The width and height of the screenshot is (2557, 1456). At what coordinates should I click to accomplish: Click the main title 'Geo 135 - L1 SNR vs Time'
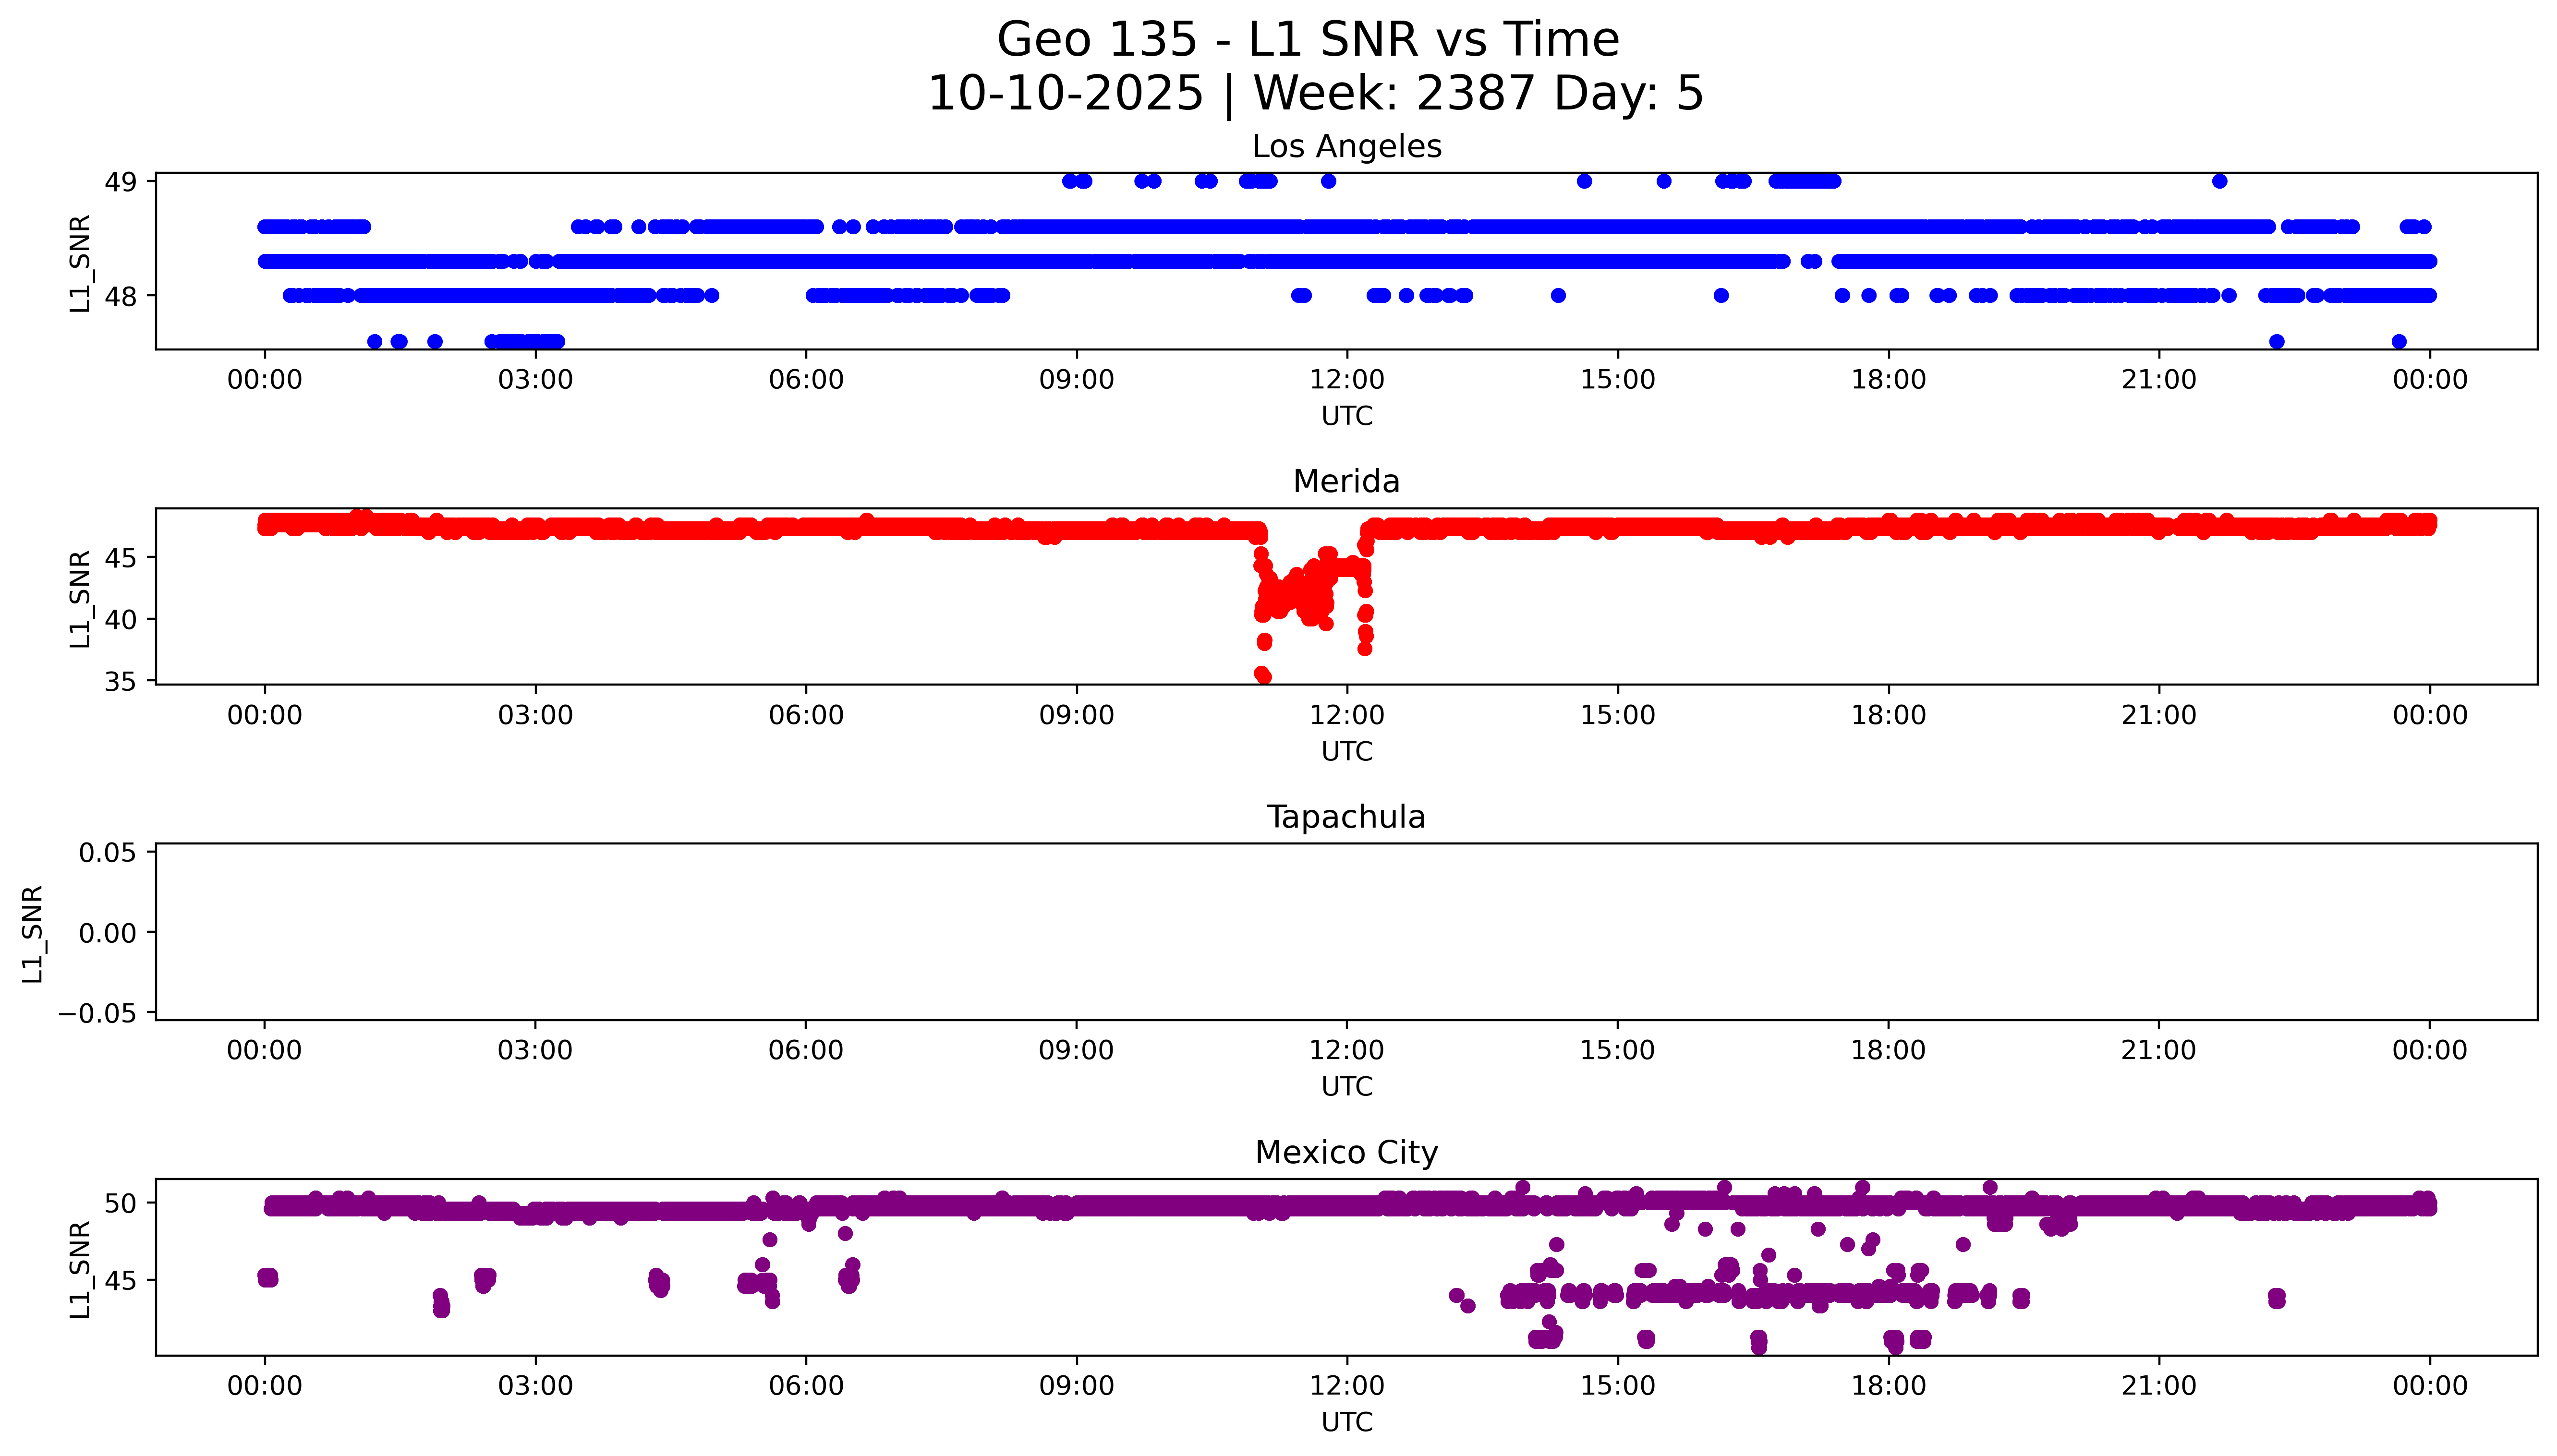point(1307,40)
